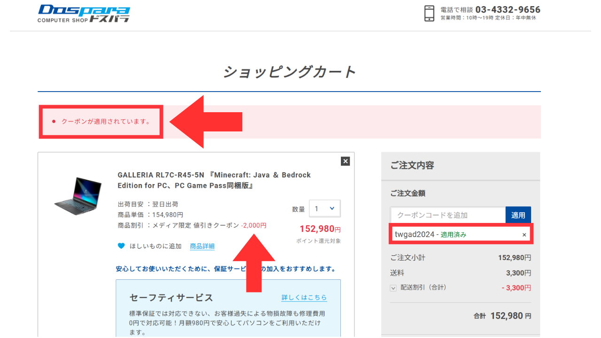601x338 pixels.
Task: Click the セーフティサービス heading
Action: (x=171, y=298)
